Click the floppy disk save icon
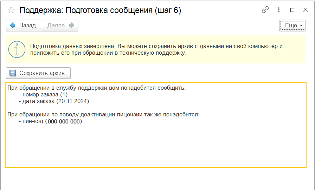Image resolution: width=315 pixels, height=190 pixels. [13, 73]
